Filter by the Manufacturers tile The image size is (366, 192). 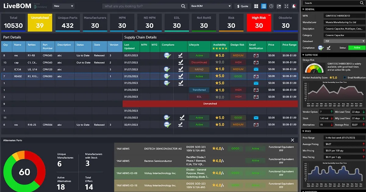point(95,22)
